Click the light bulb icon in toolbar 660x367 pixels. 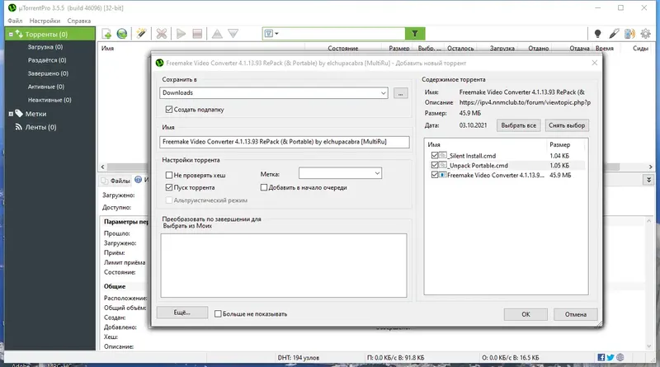[x=597, y=34]
